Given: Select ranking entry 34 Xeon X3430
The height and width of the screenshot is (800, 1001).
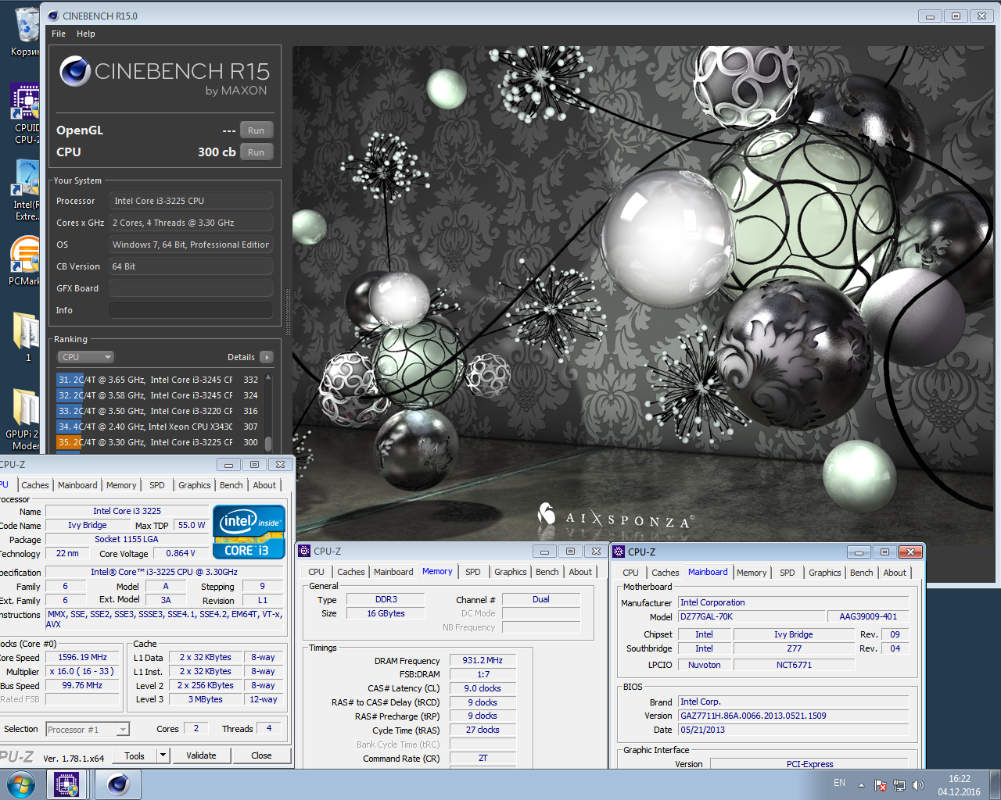Looking at the screenshot, I should click(x=158, y=427).
